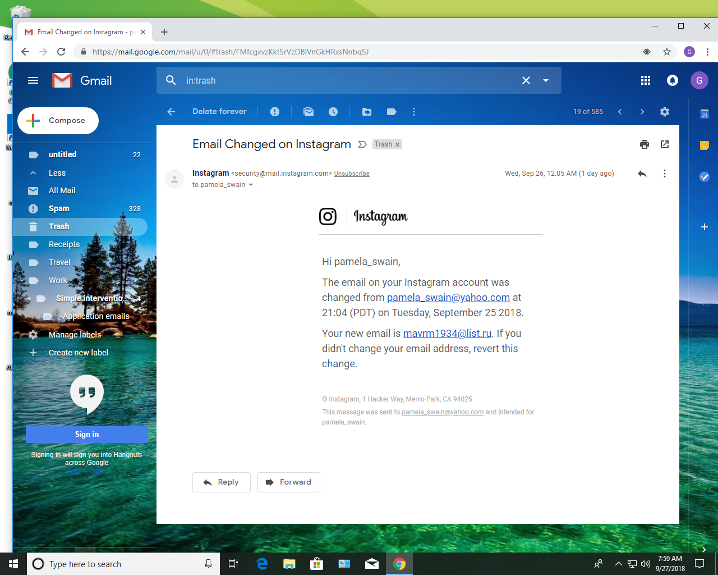The width and height of the screenshot is (718, 575).
Task: Show details arrow next to pamela_swain recipient
Action: tap(251, 185)
